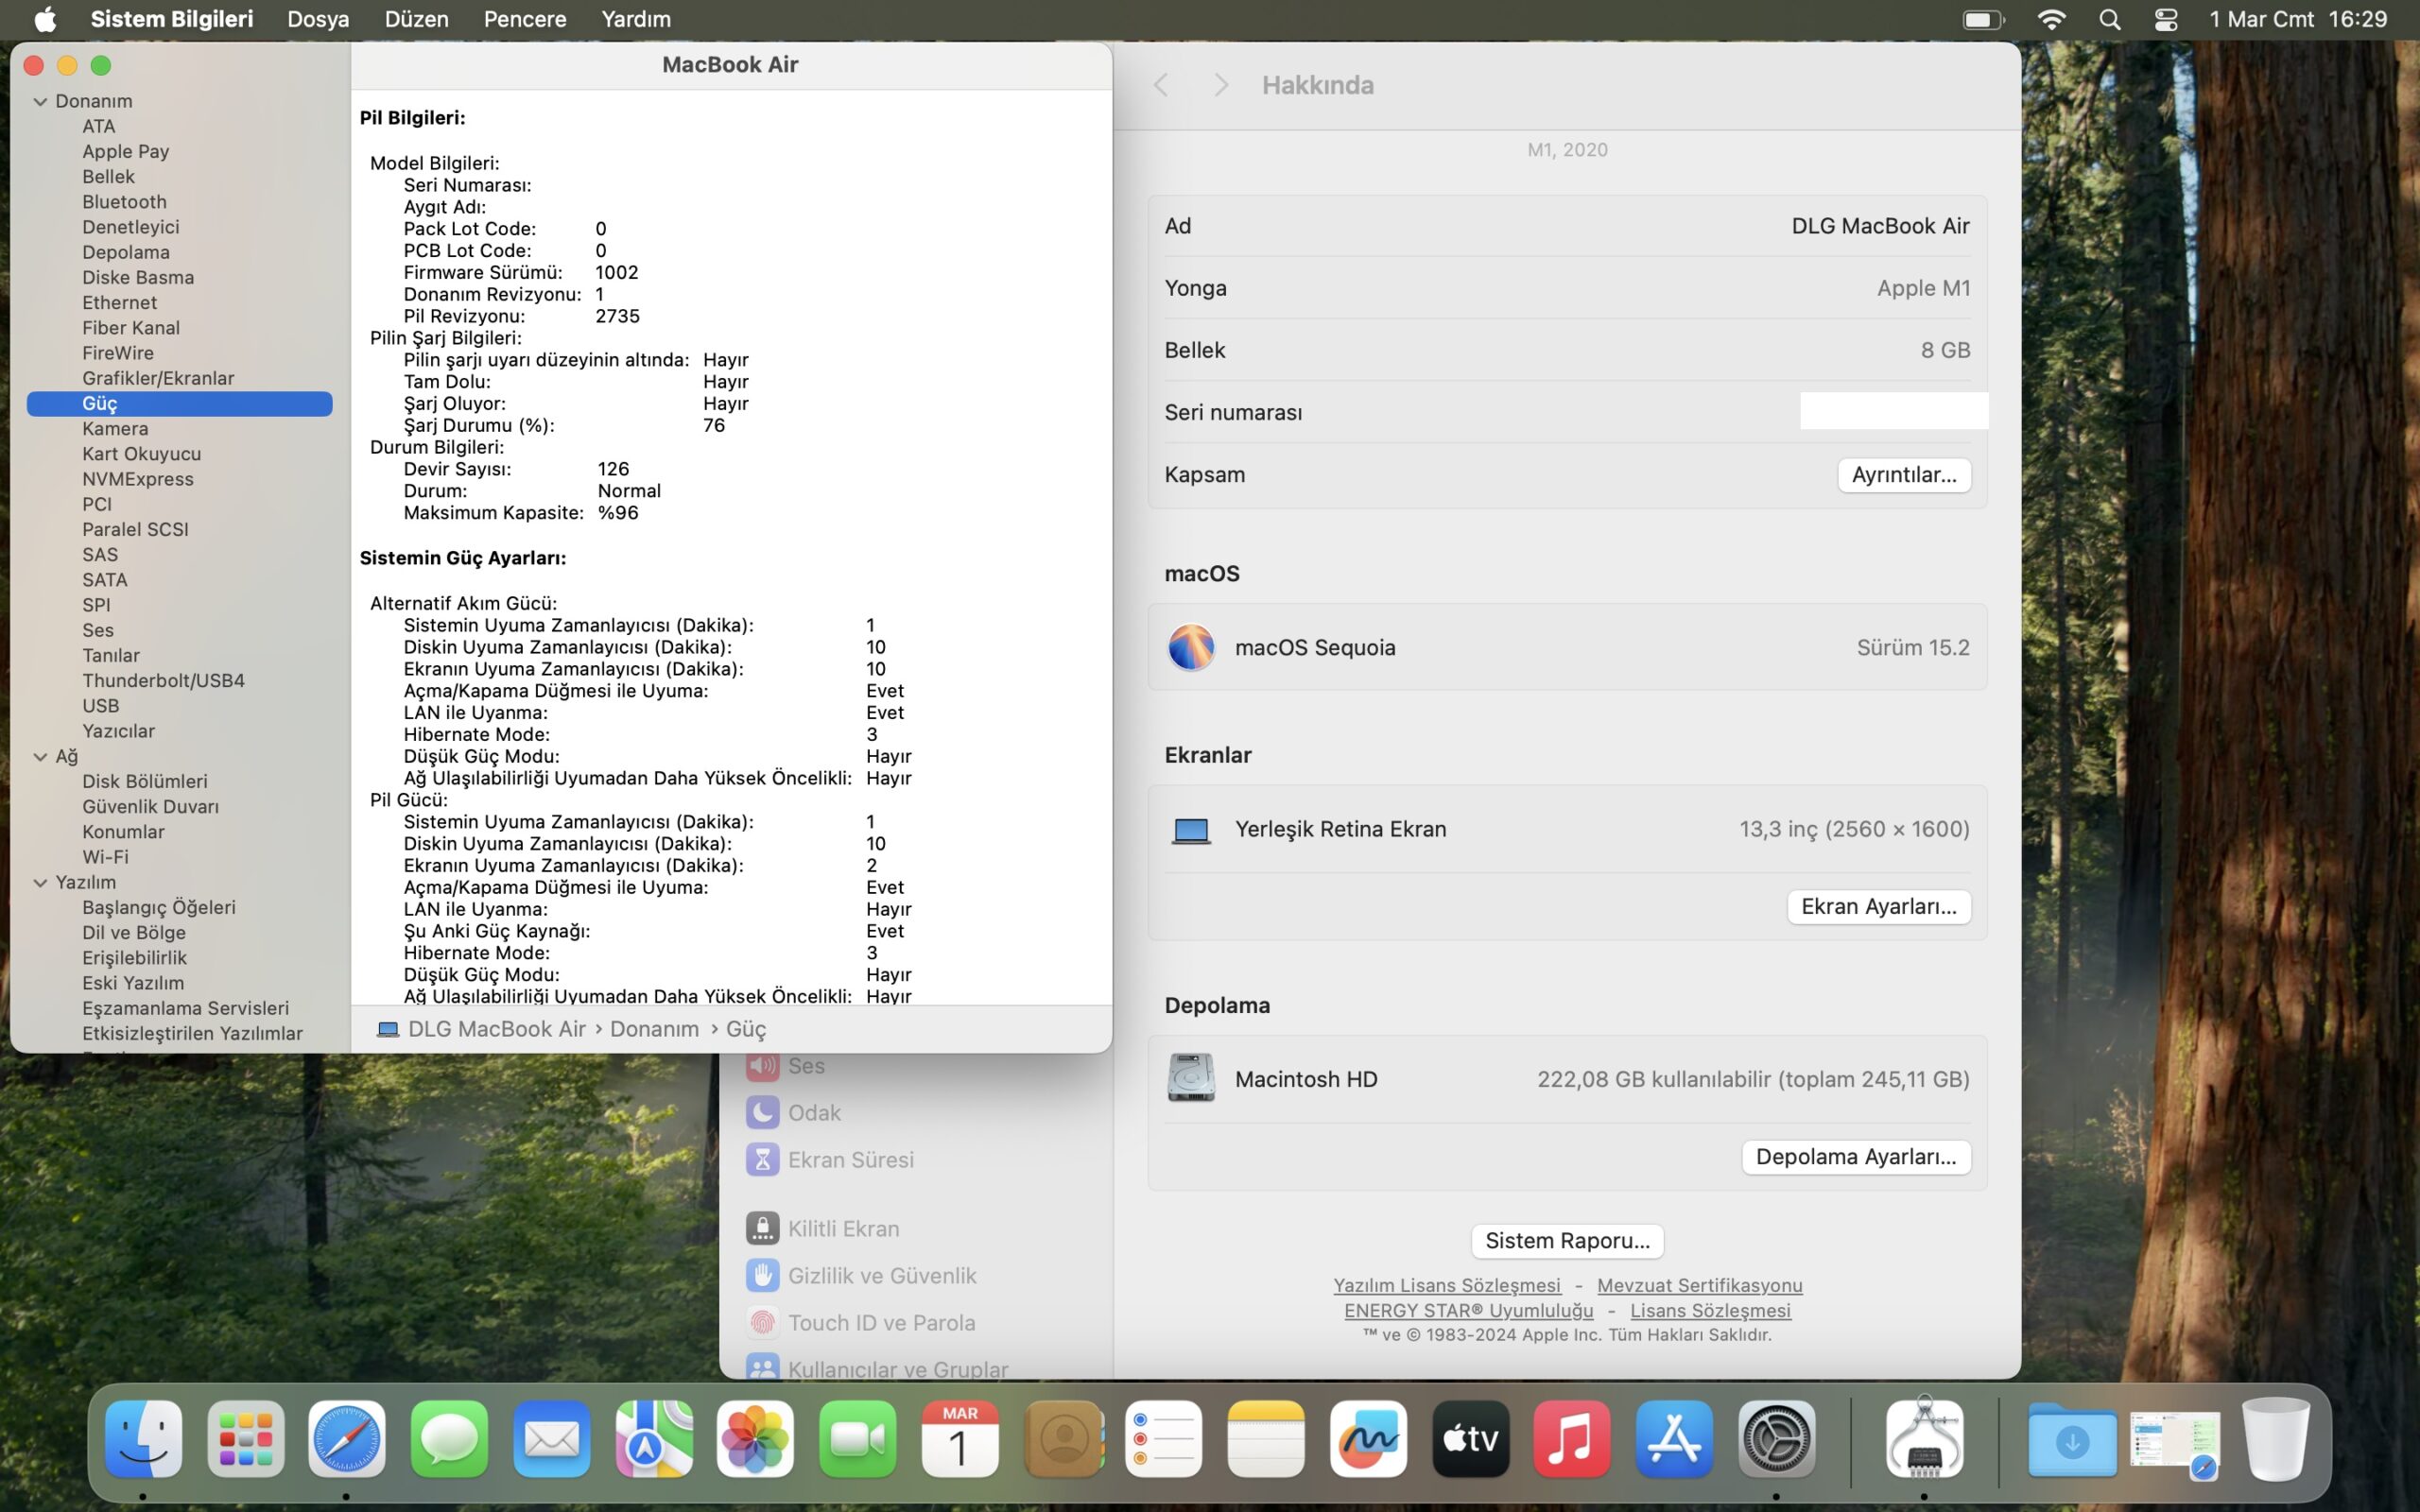Go forward in Settings Hakkında pane

(1220, 85)
